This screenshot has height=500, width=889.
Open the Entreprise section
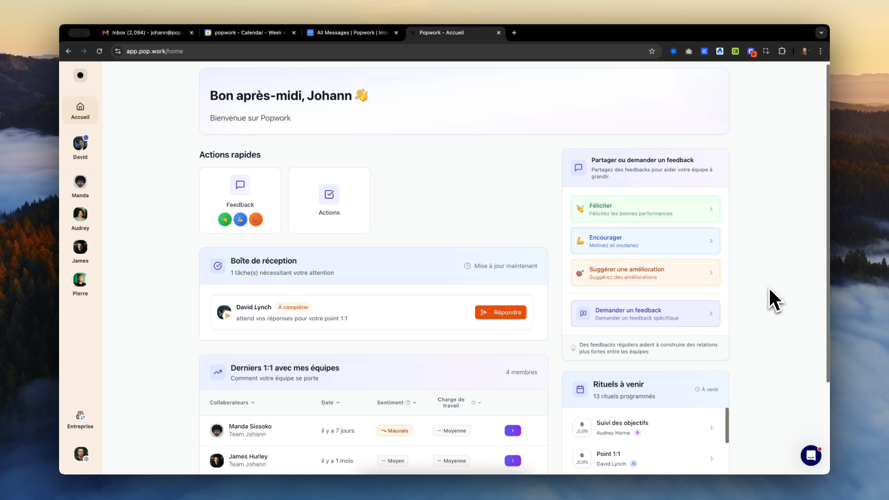click(x=80, y=419)
